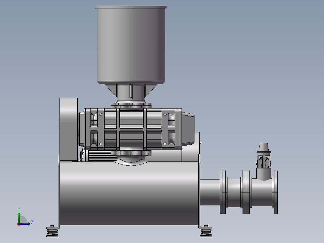
Task: Select the left vibration isolator foot
Action: 52,232
